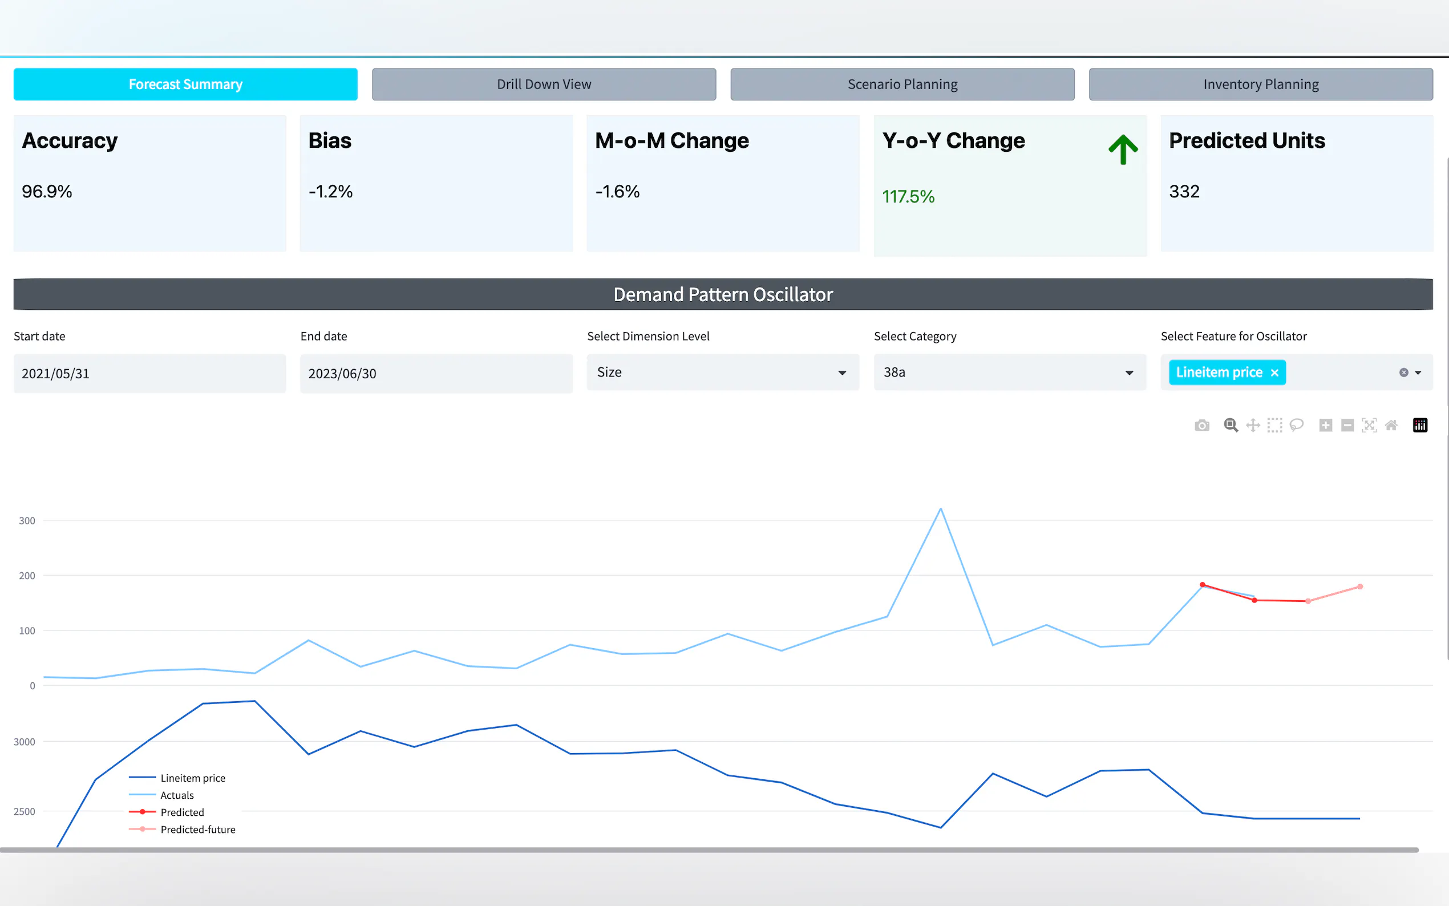Switch to the Drill Down View tab
The image size is (1449, 906).
coord(543,84)
